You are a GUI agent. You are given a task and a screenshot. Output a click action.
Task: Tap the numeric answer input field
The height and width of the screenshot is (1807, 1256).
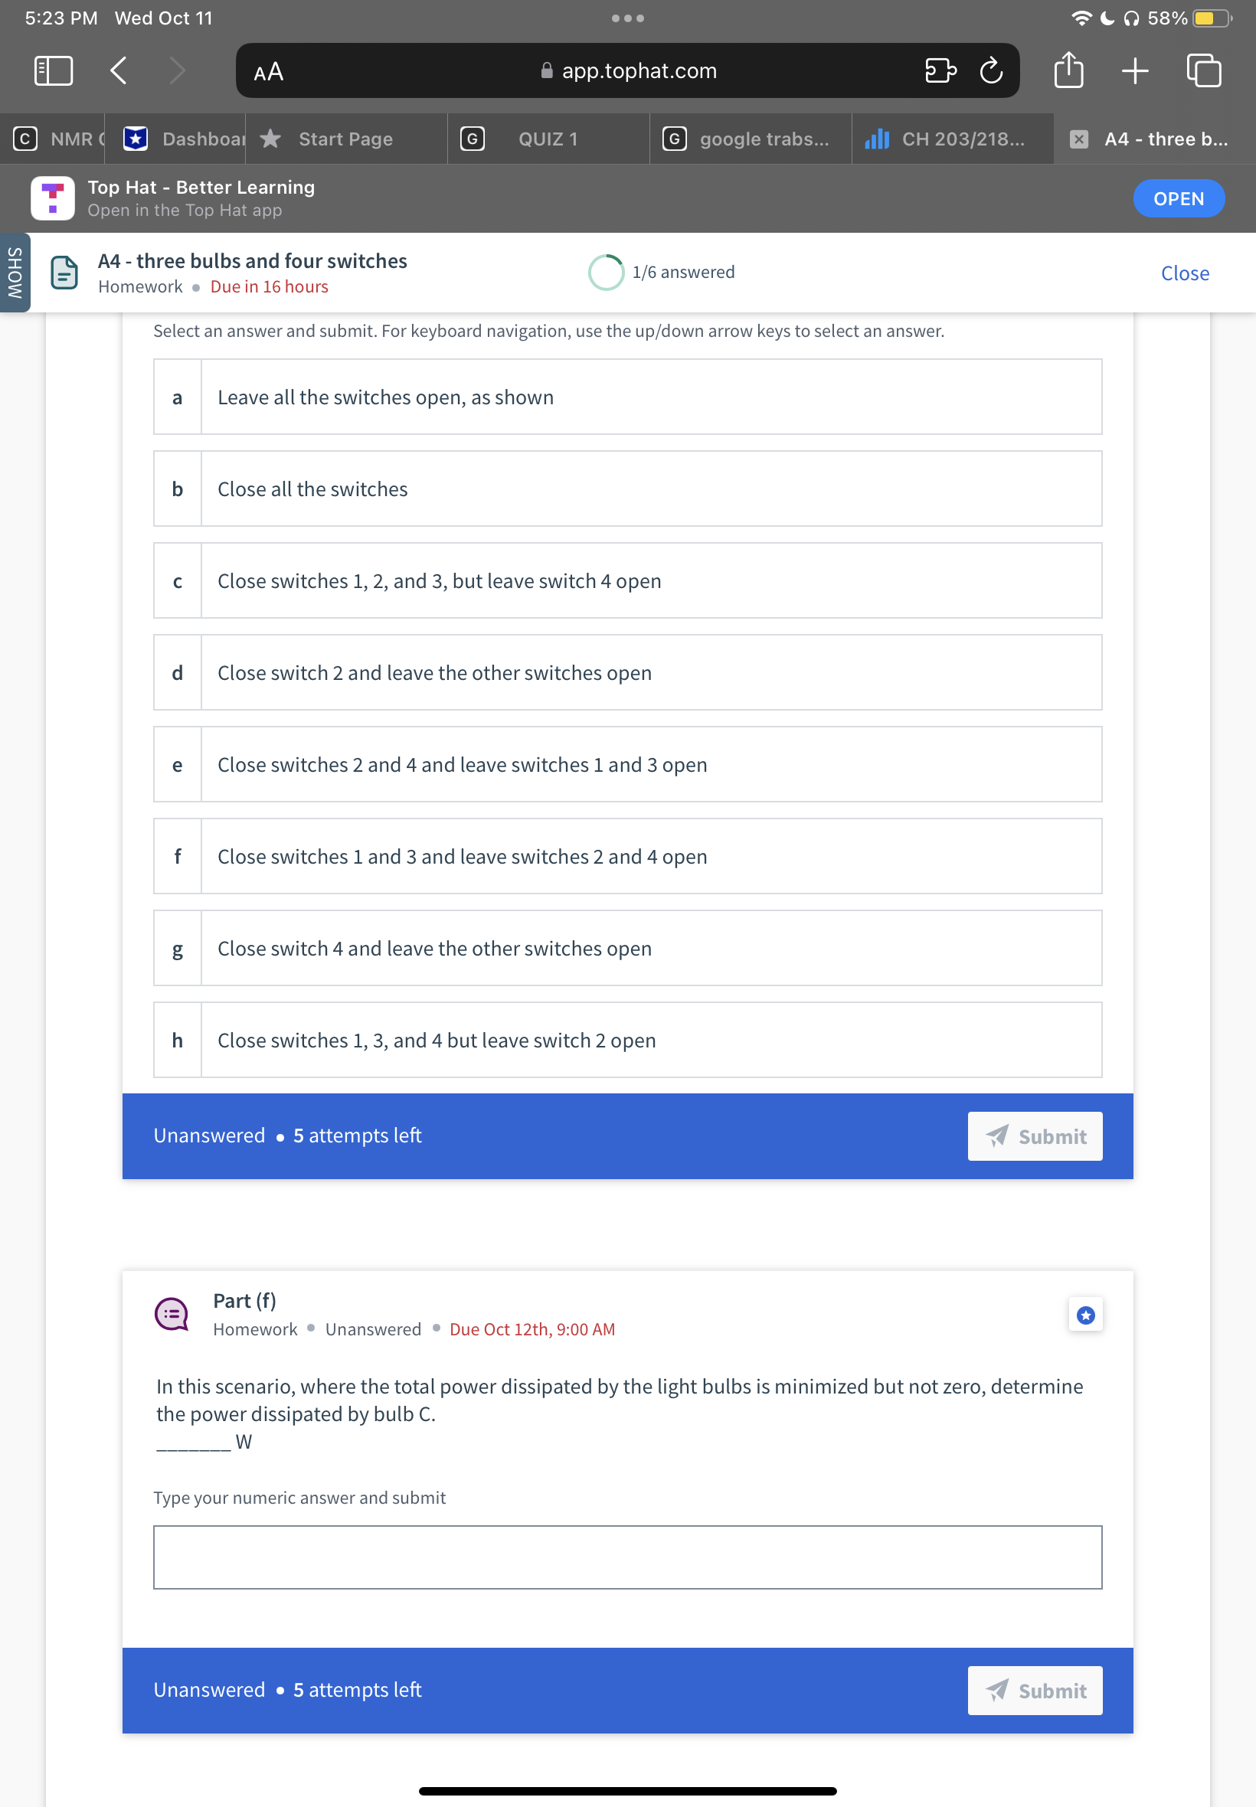coord(627,1557)
